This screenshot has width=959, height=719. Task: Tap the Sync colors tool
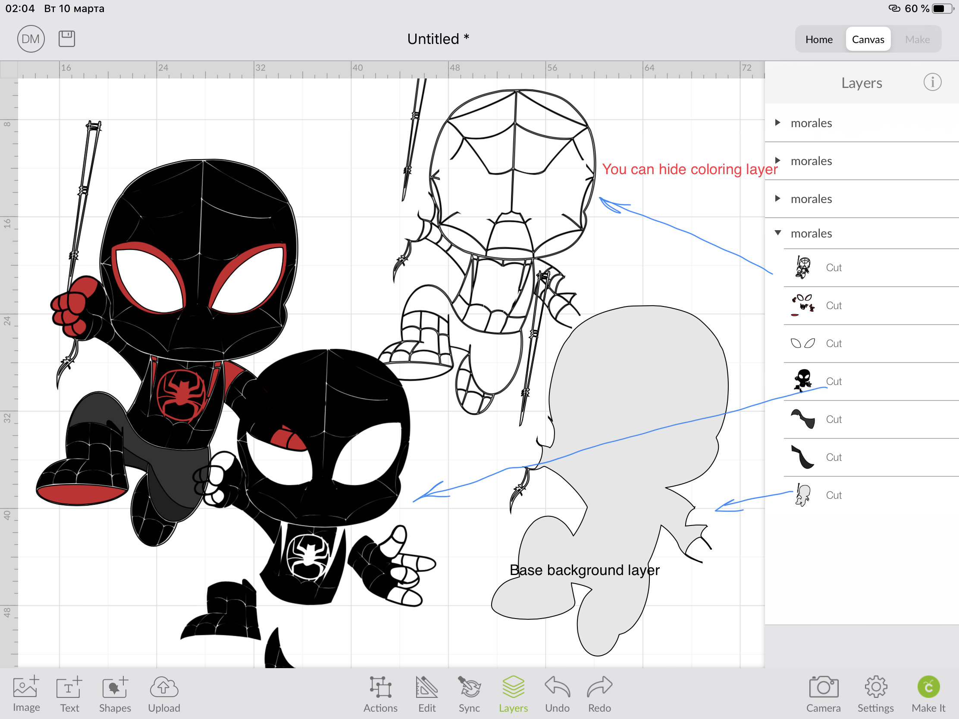(469, 694)
